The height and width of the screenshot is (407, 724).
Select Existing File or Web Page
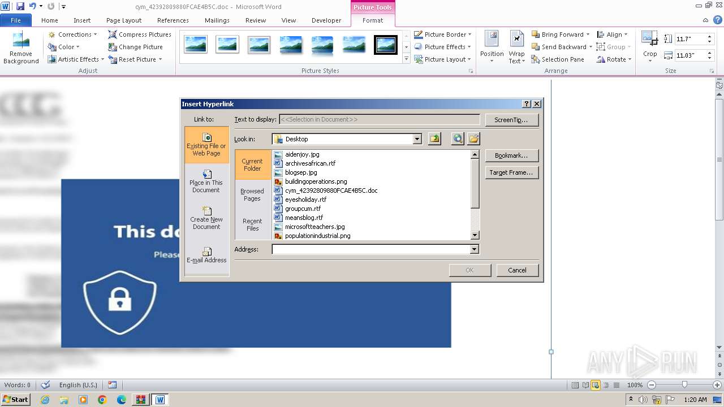(206, 145)
